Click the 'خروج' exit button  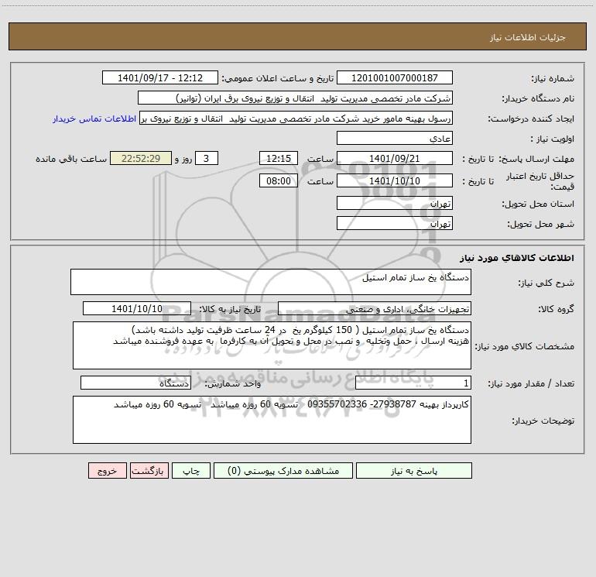(107, 470)
